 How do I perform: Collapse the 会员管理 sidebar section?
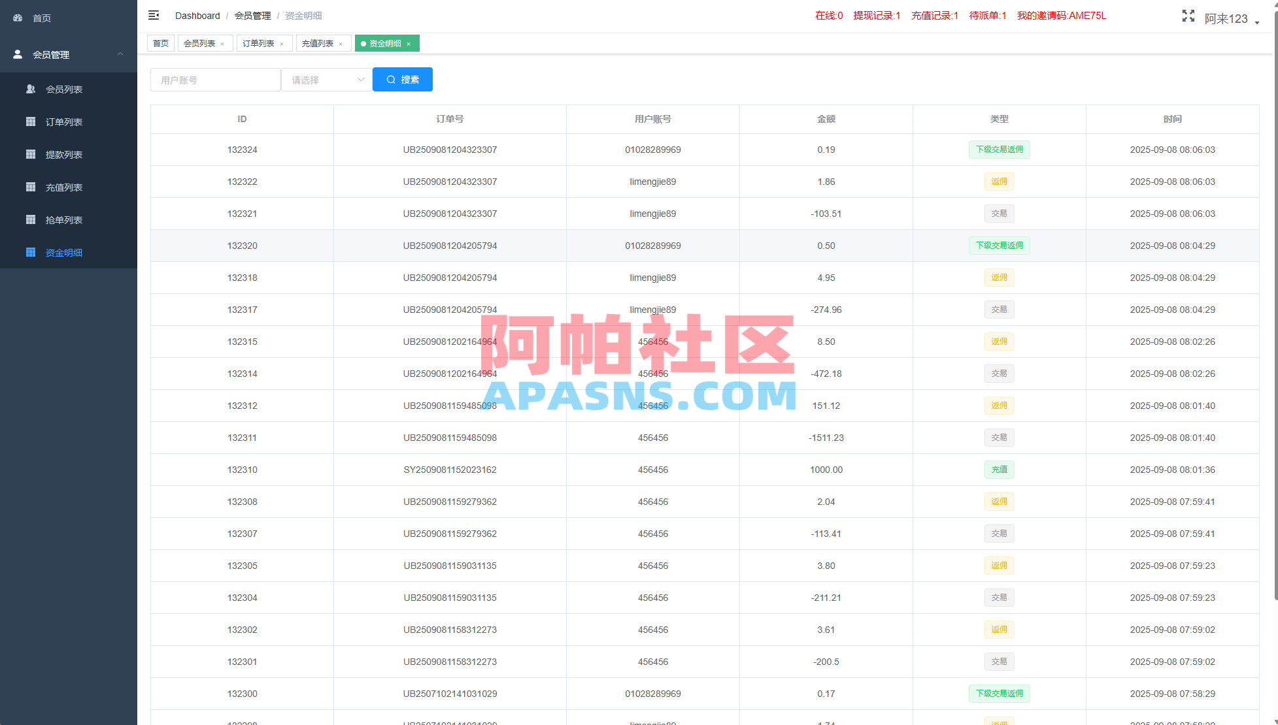[120, 54]
